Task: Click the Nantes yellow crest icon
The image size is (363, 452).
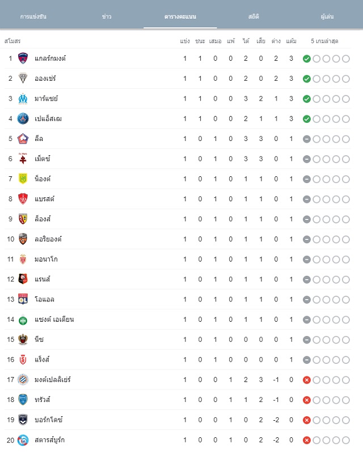Action: pos(23,179)
